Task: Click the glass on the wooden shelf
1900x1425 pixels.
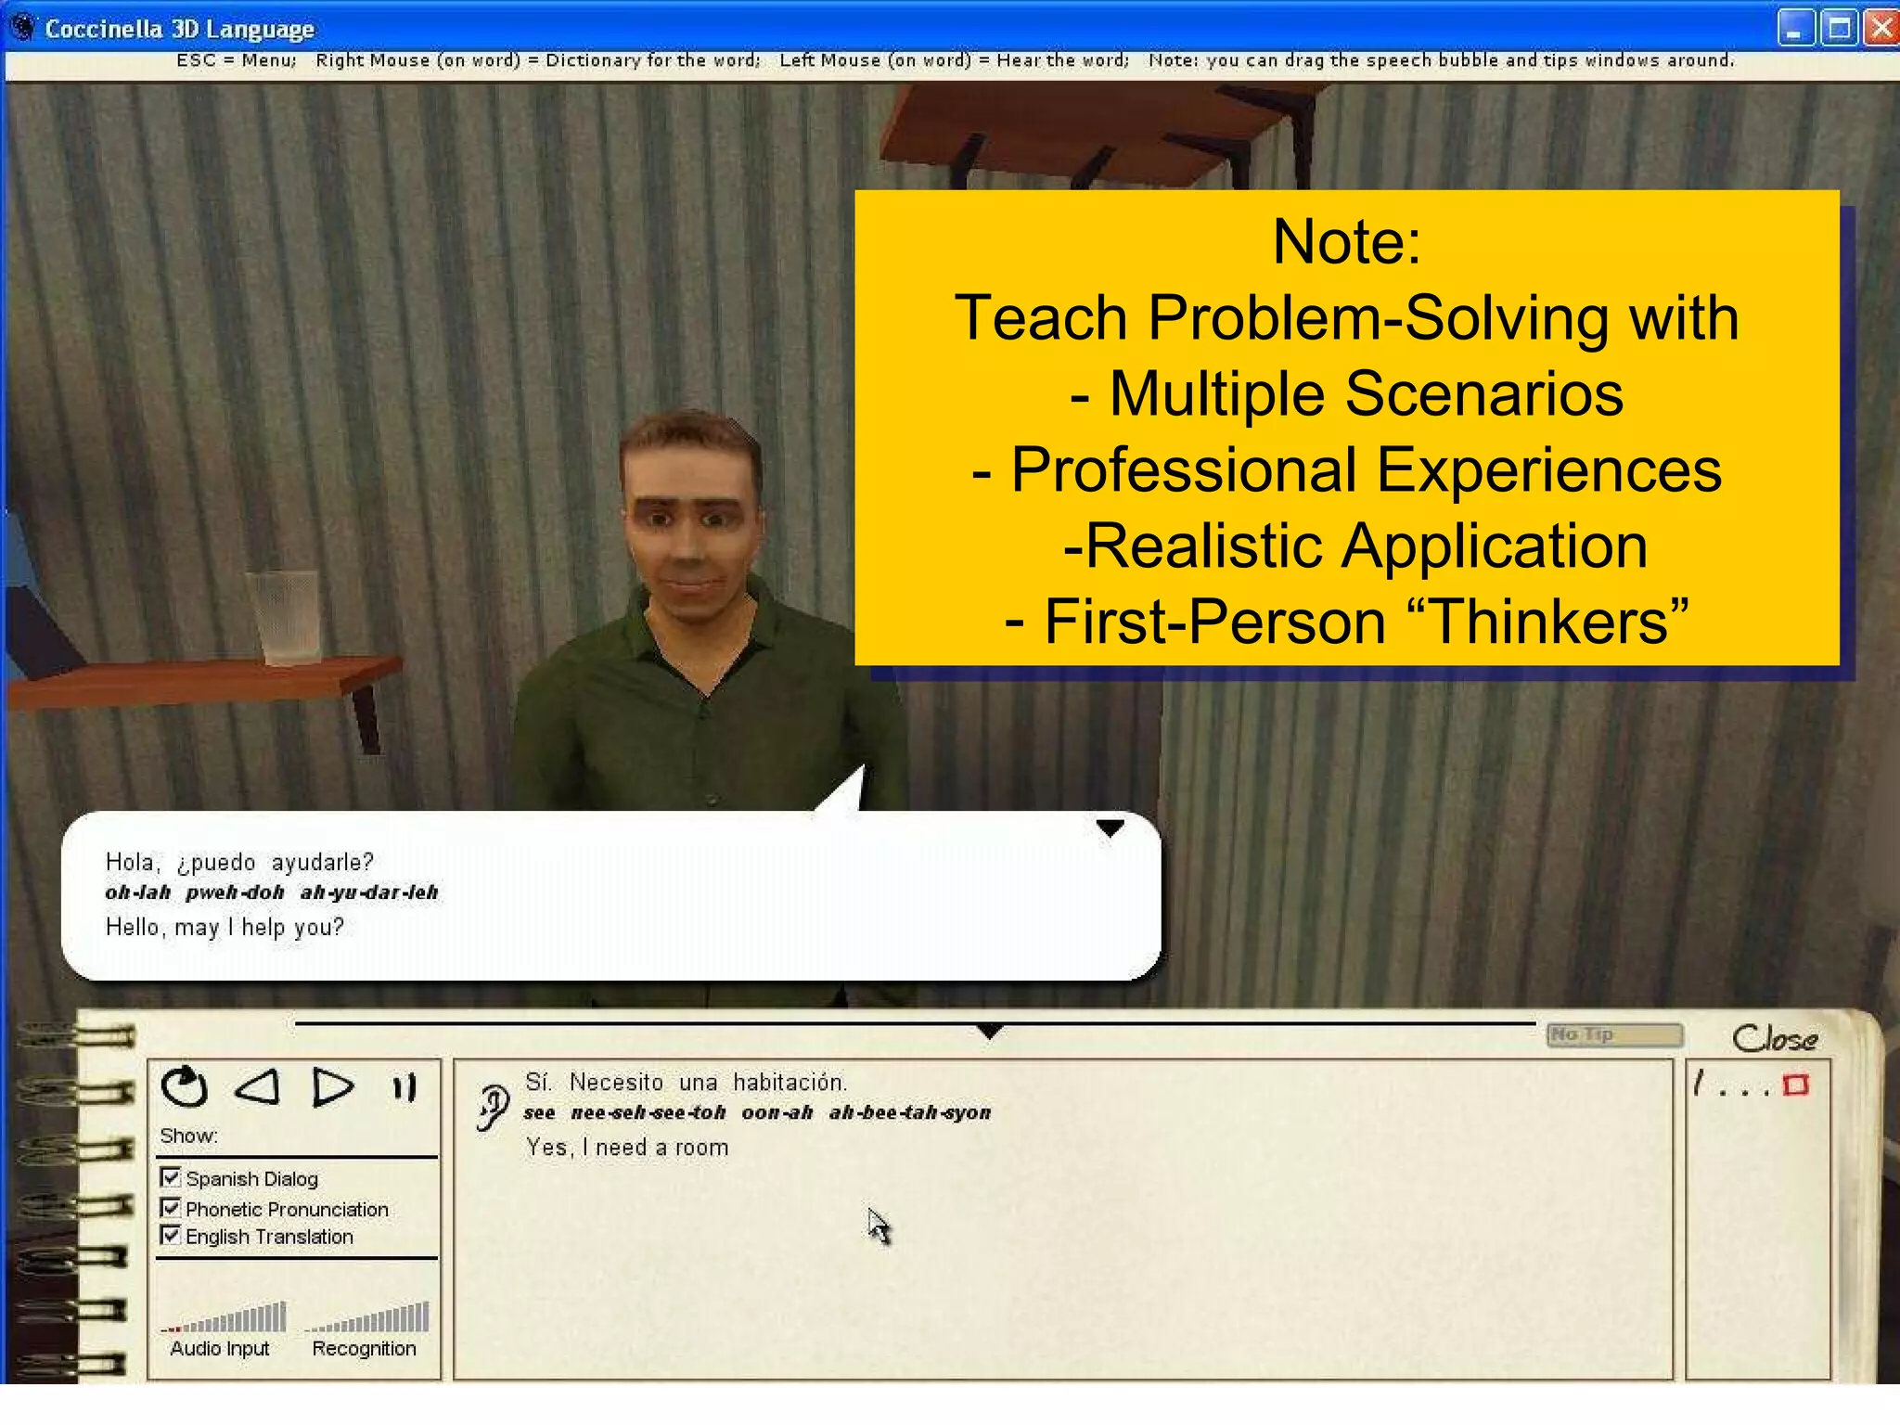Action: pos(284,616)
